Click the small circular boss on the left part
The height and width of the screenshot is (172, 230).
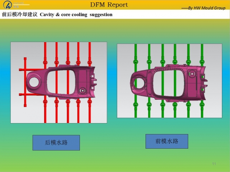83,91
